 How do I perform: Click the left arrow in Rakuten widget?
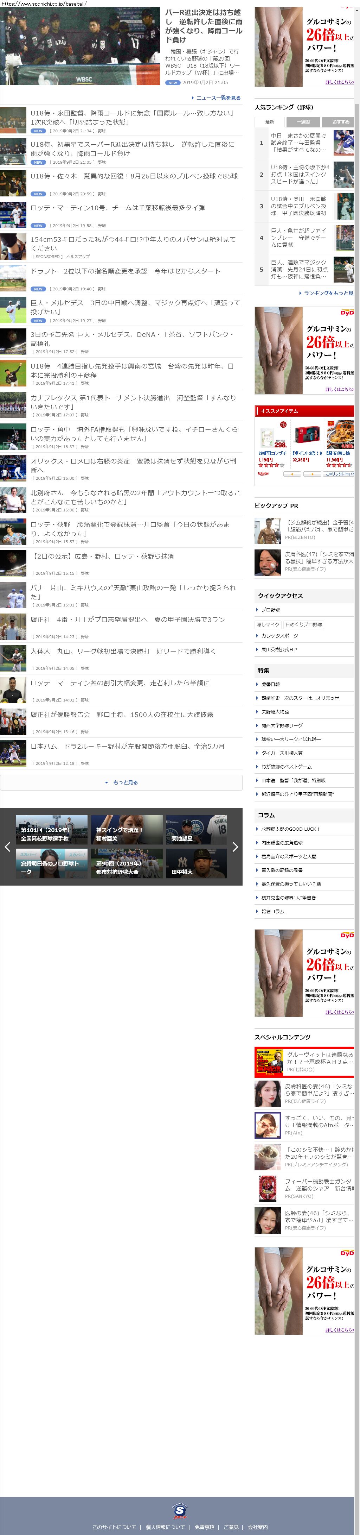point(291,474)
